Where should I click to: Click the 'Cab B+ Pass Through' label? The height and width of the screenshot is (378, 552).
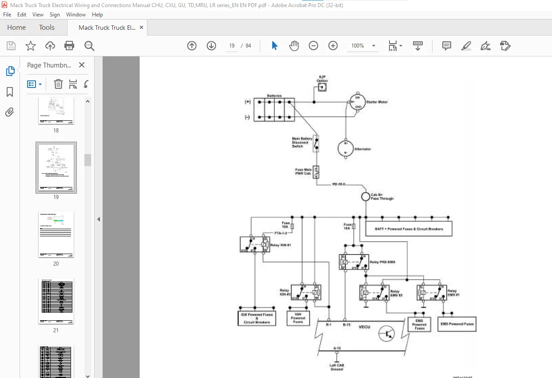pyautogui.click(x=382, y=196)
